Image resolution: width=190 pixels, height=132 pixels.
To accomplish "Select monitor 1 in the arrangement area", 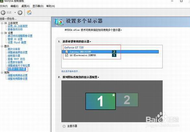I will [101, 101].
